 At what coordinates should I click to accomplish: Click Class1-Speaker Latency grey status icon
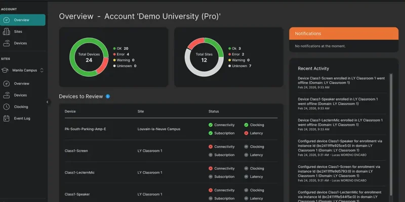(246, 198)
